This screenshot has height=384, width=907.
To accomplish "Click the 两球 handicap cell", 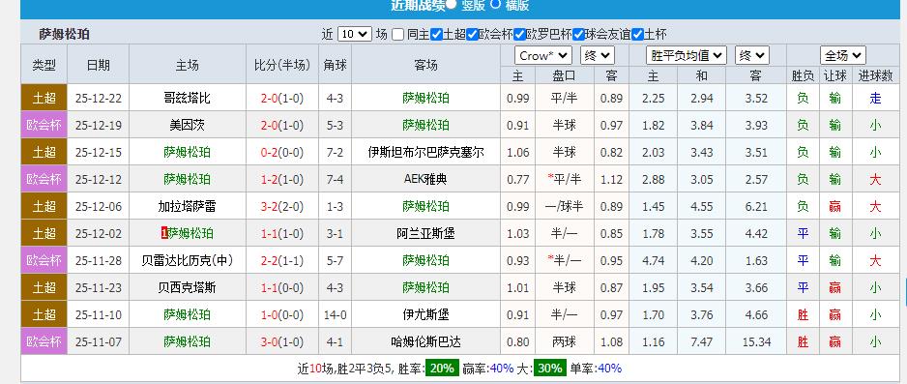I will tap(564, 342).
